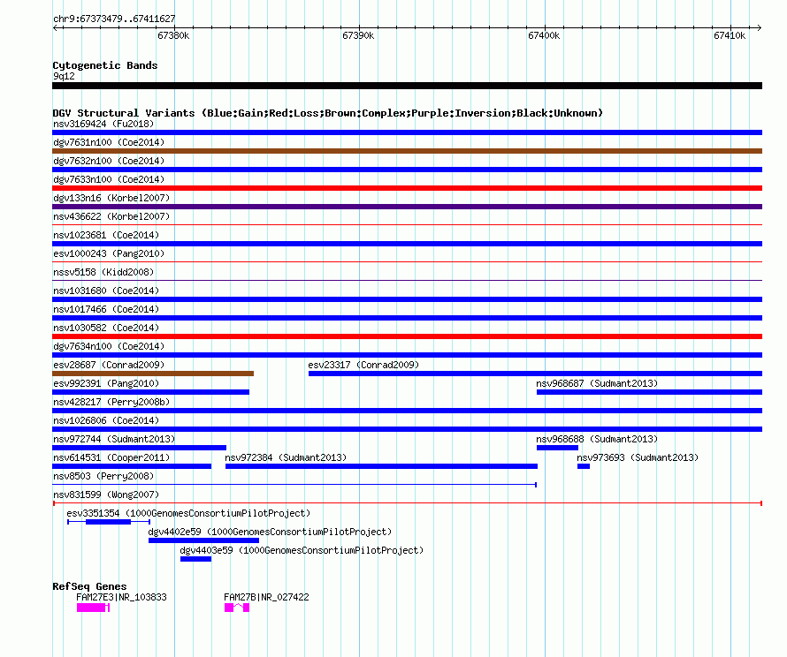Click the nsv3169424 (Fu2018) variant label
The width and height of the screenshot is (787, 657).
tap(103, 124)
